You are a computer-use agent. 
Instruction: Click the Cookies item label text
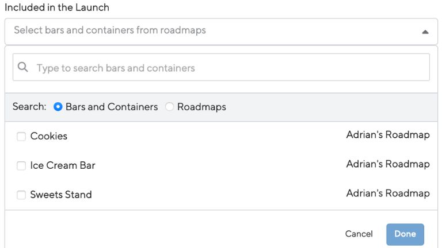coord(49,136)
